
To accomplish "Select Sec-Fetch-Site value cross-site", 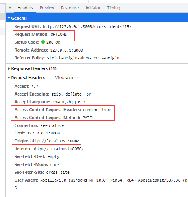I will (x=58, y=172).
